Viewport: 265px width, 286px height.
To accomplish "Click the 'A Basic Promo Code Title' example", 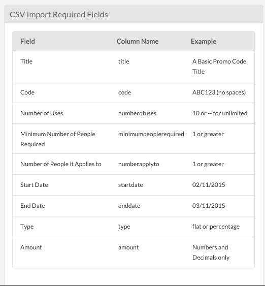I will (x=219, y=67).
